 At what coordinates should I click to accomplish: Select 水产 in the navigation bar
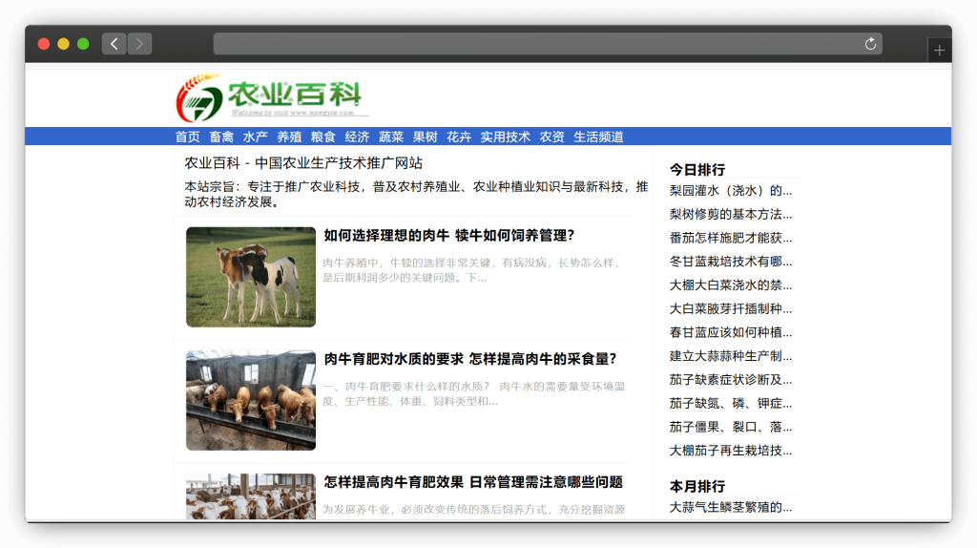pyautogui.click(x=255, y=137)
